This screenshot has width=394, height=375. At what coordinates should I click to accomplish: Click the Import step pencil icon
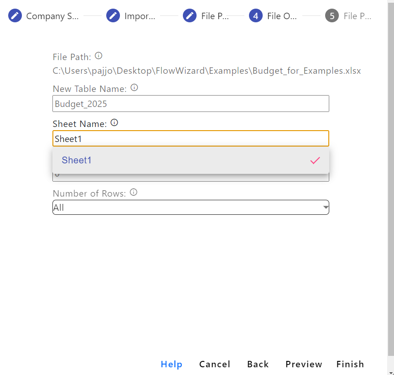113,16
